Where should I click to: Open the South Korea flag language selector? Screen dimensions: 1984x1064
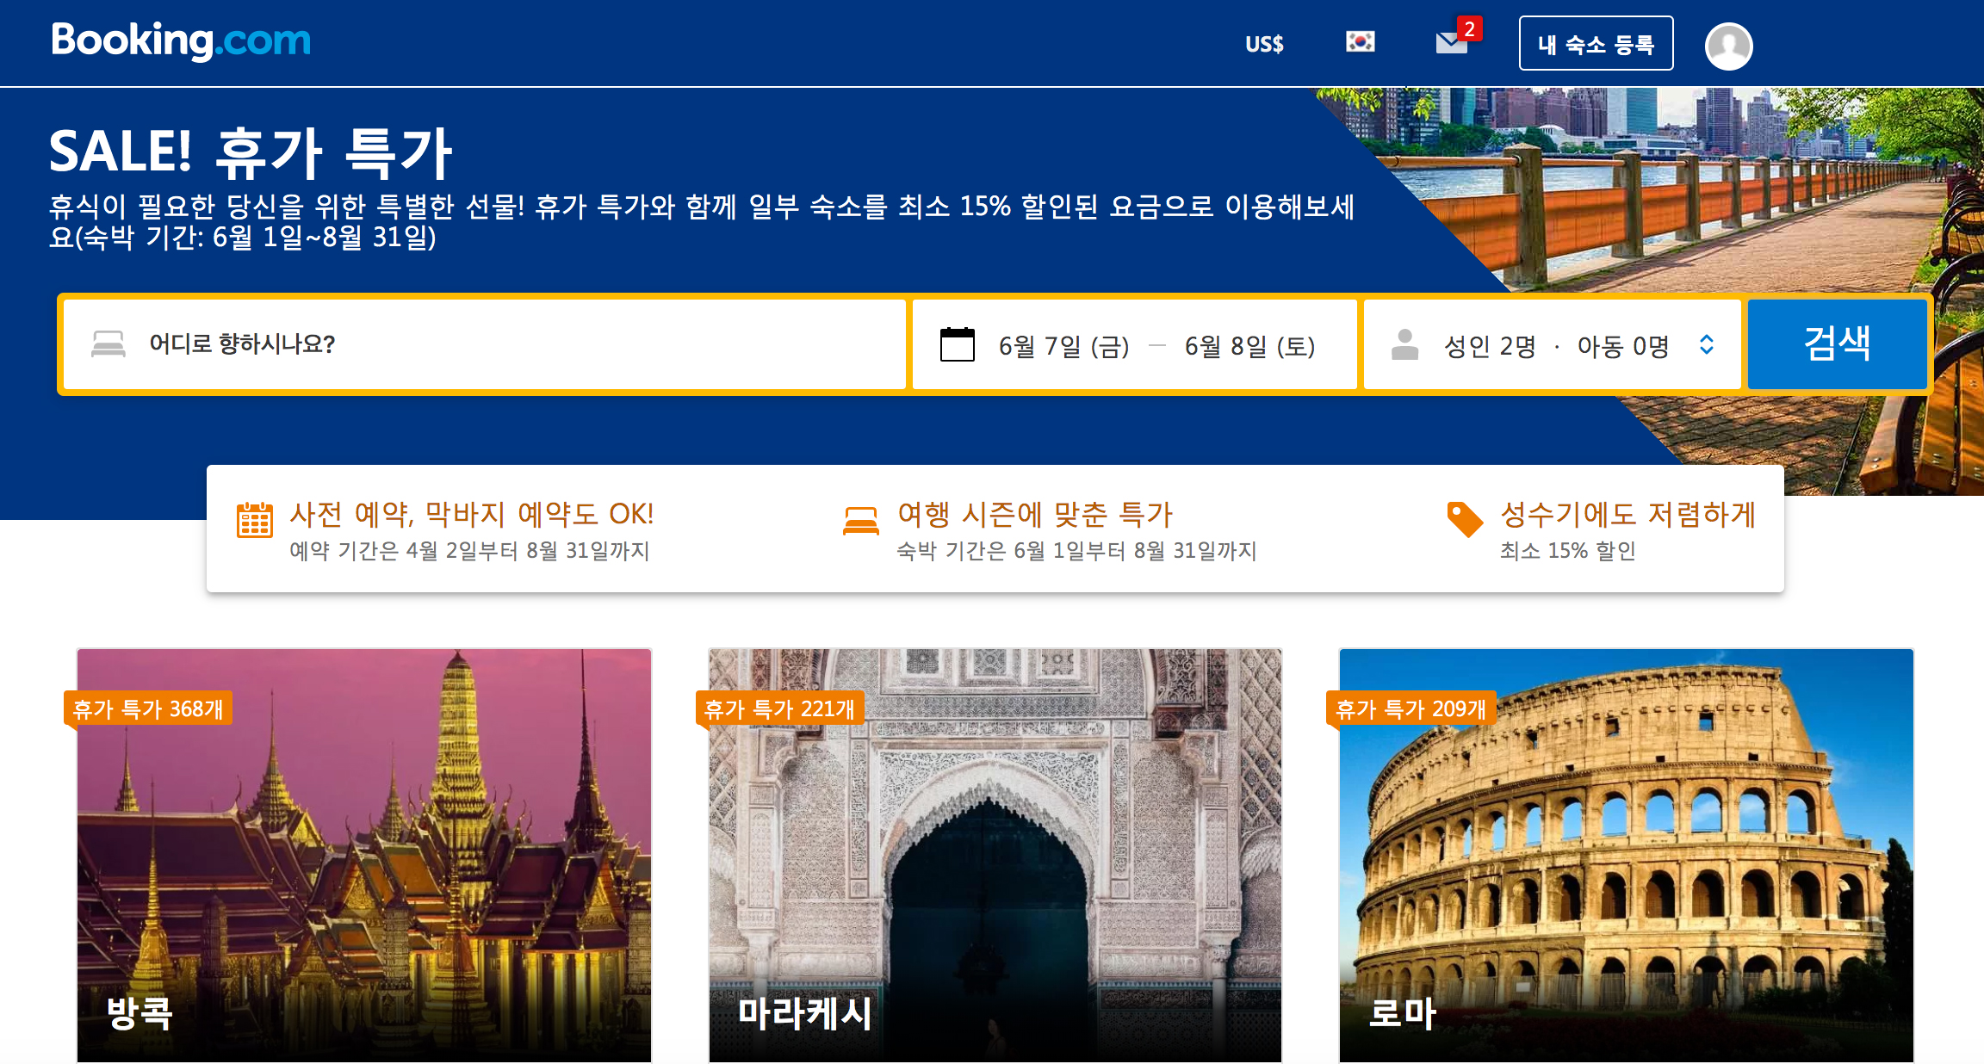[x=1360, y=42]
